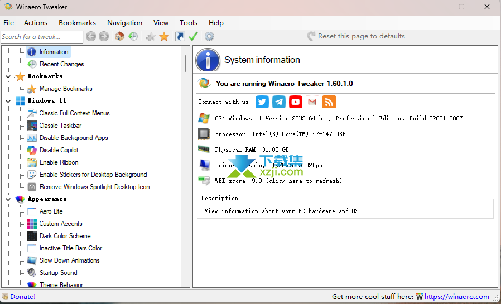Select Theme Behavior tree item
Viewport: 501px width, 304px height.
61,284
